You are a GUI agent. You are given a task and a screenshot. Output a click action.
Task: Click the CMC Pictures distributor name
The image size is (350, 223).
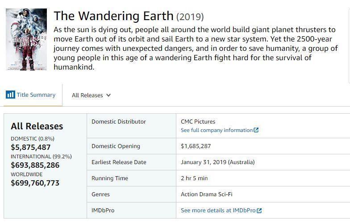(198, 121)
